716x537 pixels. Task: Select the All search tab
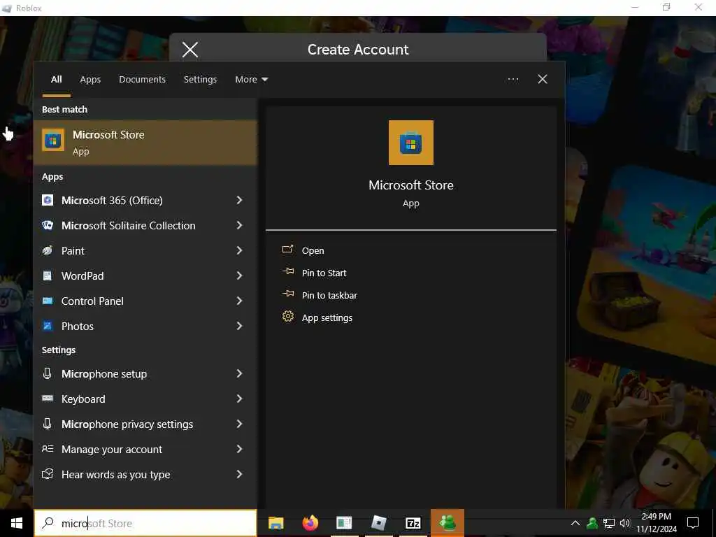click(56, 80)
